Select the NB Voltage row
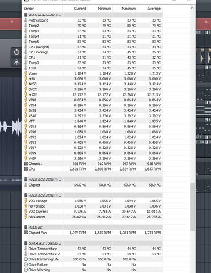This screenshot has width=211, height=273. [93, 206]
